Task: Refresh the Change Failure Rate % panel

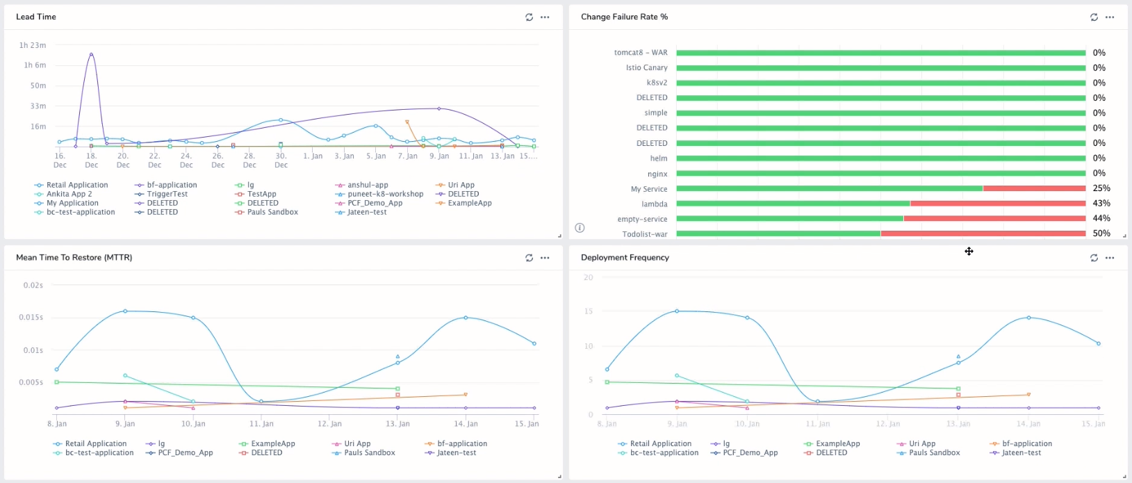Action: [1094, 17]
